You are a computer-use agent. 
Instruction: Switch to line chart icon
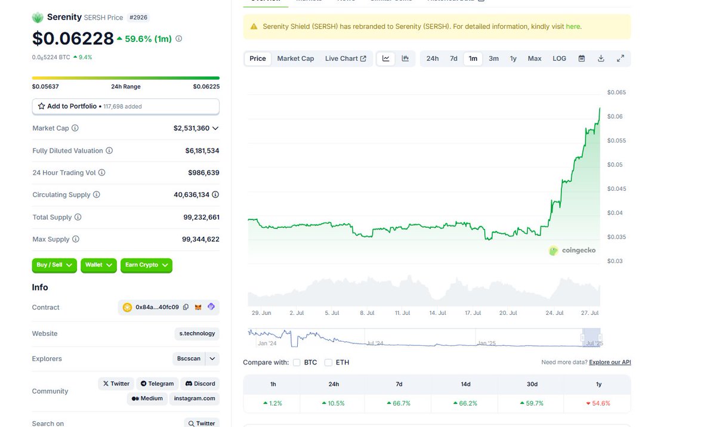coord(386,58)
